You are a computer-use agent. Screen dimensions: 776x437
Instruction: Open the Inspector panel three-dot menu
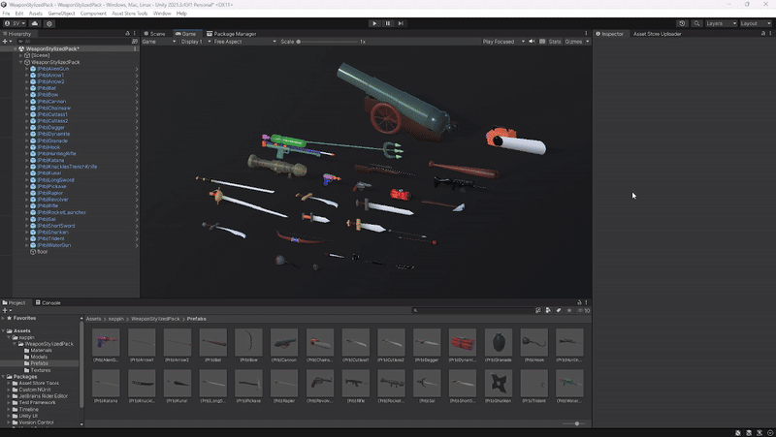click(x=770, y=34)
